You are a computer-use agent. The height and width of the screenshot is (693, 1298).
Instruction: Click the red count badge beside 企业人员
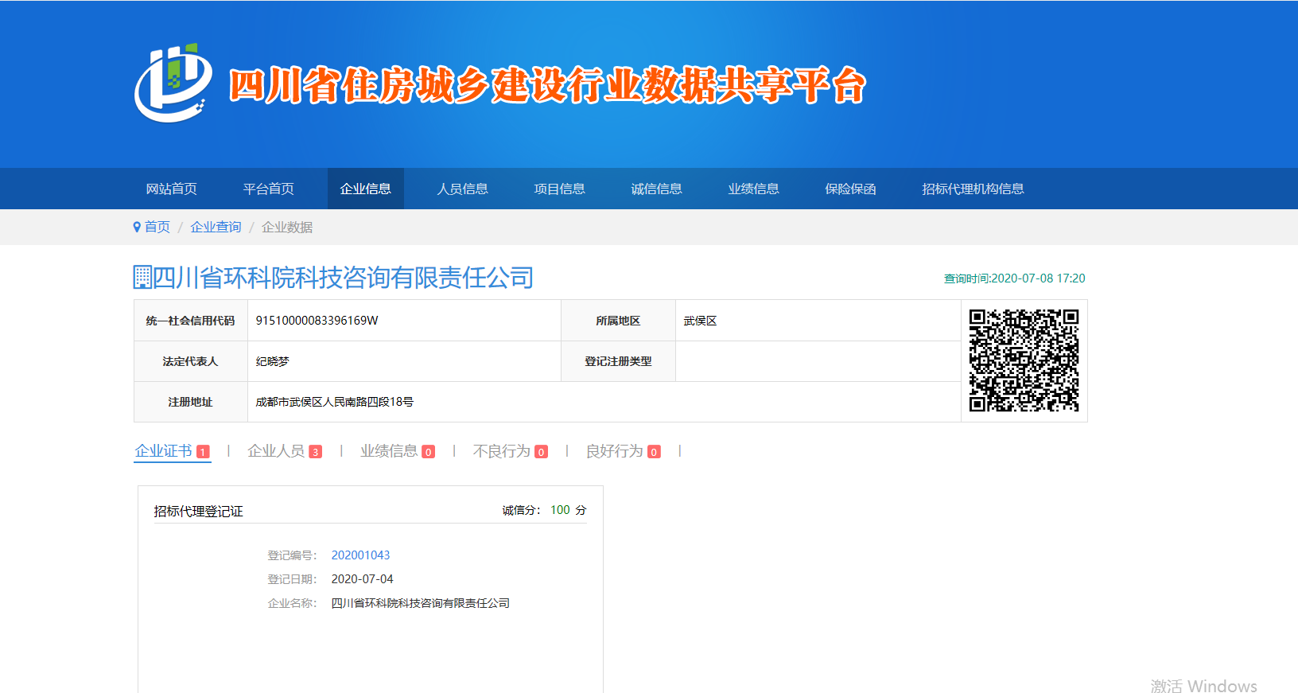[x=316, y=452]
